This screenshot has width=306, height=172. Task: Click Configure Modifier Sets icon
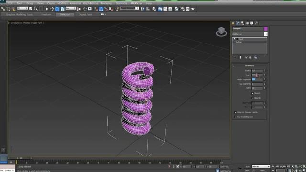256,57
